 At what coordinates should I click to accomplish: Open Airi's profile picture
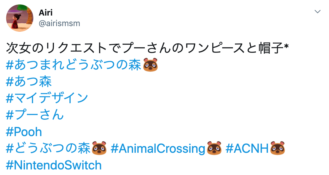click(x=19, y=18)
